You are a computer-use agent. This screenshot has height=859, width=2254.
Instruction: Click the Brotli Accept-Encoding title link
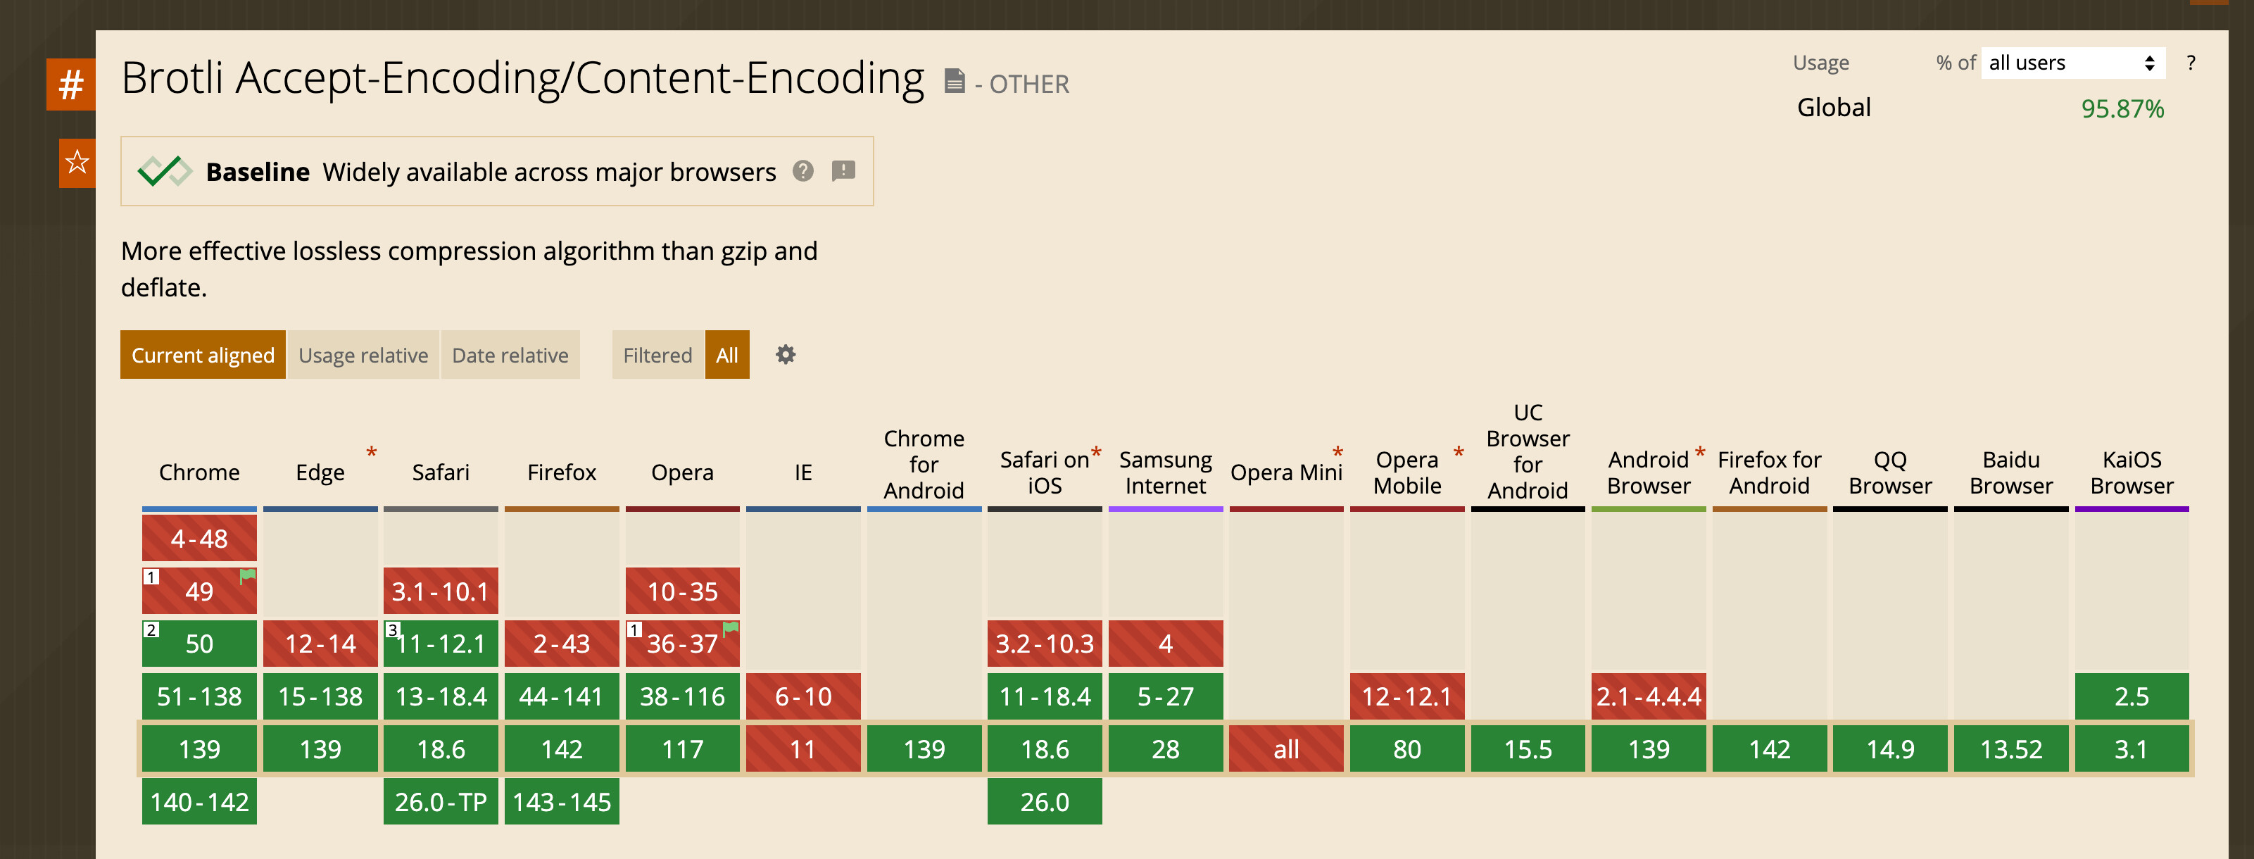[x=522, y=78]
